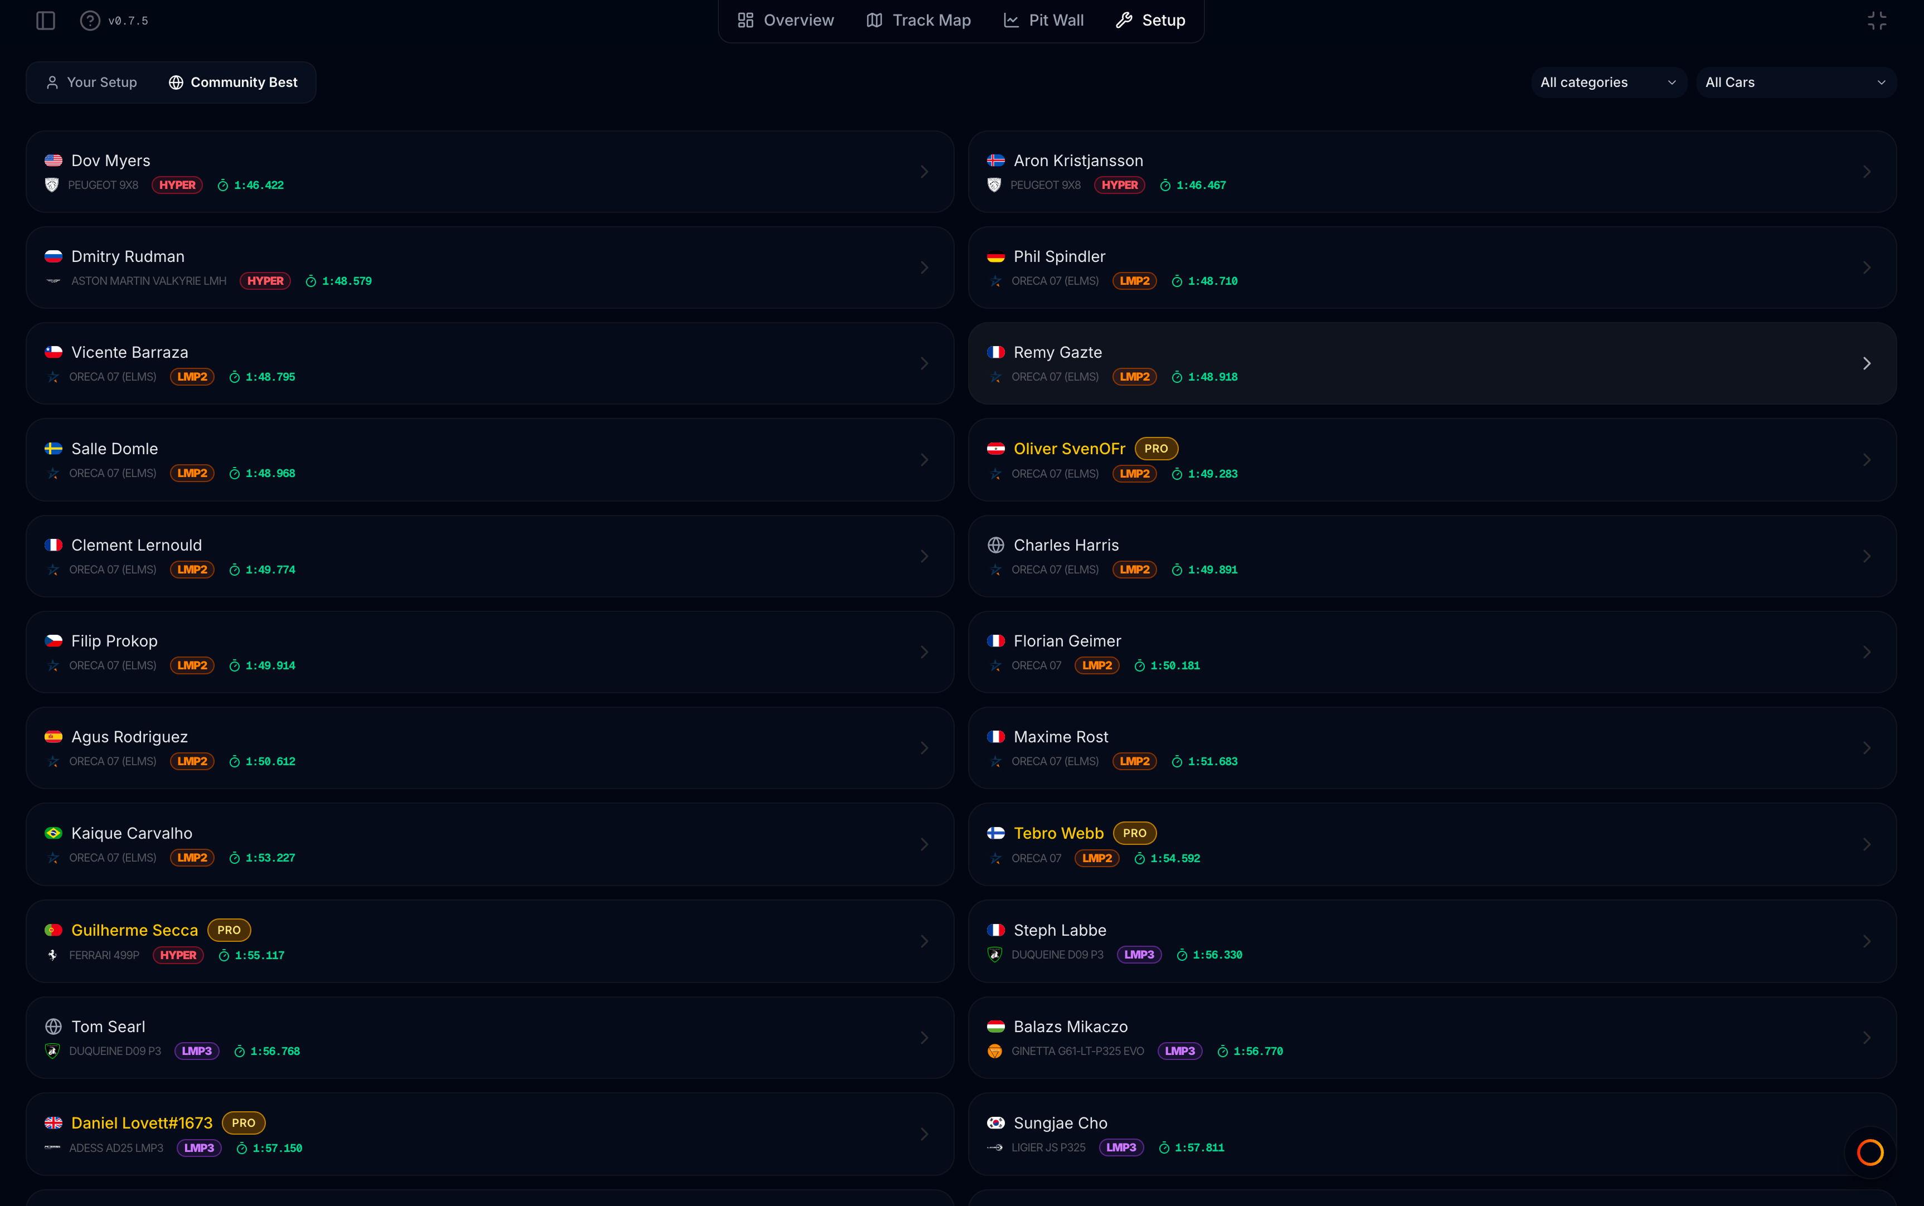This screenshot has width=1924, height=1206.
Task: Click LMP2 badge in Salle Domle card
Action: click(x=192, y=473)
